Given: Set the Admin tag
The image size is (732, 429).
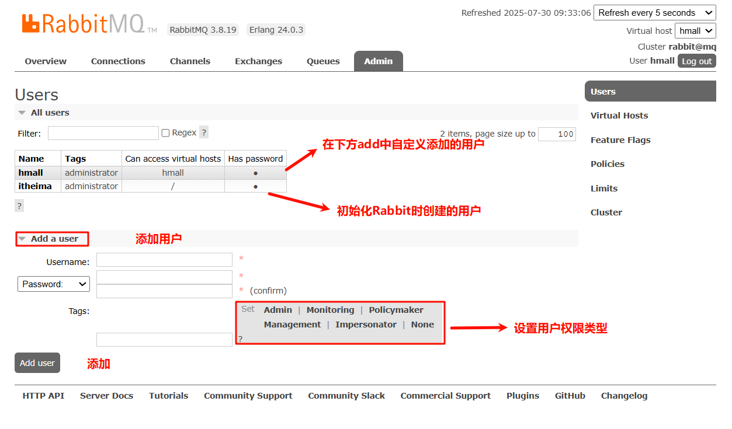Looking at the screenshot, I should point(278,310).
